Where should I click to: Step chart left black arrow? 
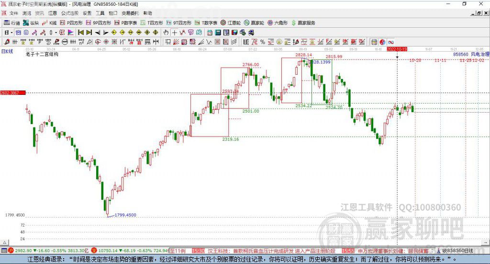point(98,33)
